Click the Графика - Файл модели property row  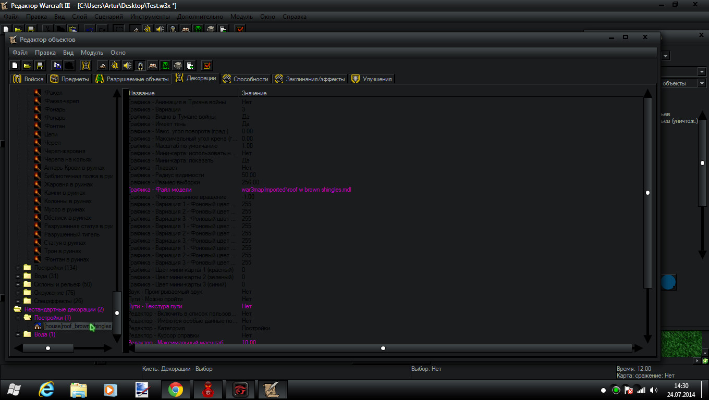click(x=384, y=190)
